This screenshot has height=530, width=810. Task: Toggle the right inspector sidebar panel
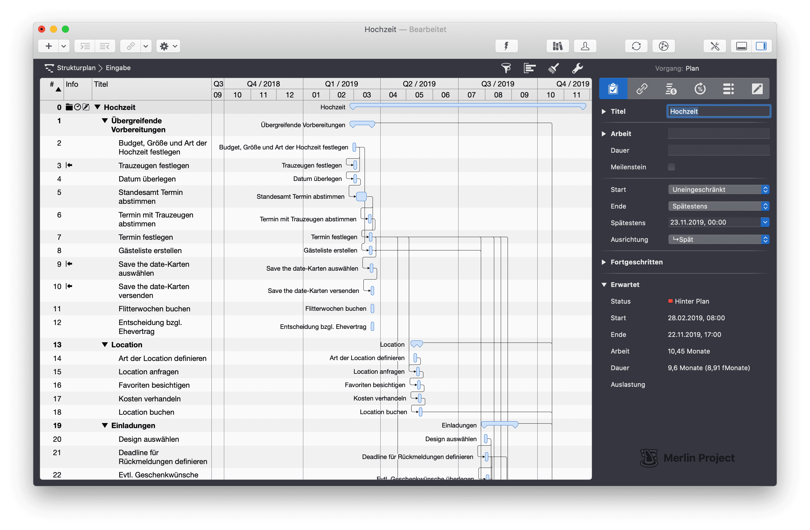pos(761,46)
